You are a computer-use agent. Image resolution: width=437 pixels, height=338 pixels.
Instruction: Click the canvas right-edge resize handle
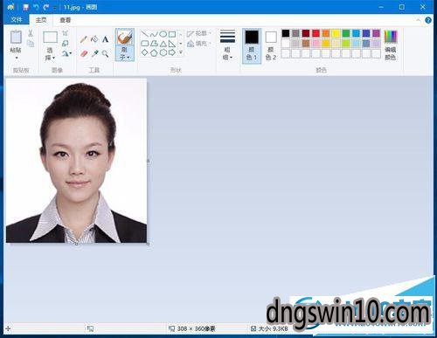click(x=148, y=161)
